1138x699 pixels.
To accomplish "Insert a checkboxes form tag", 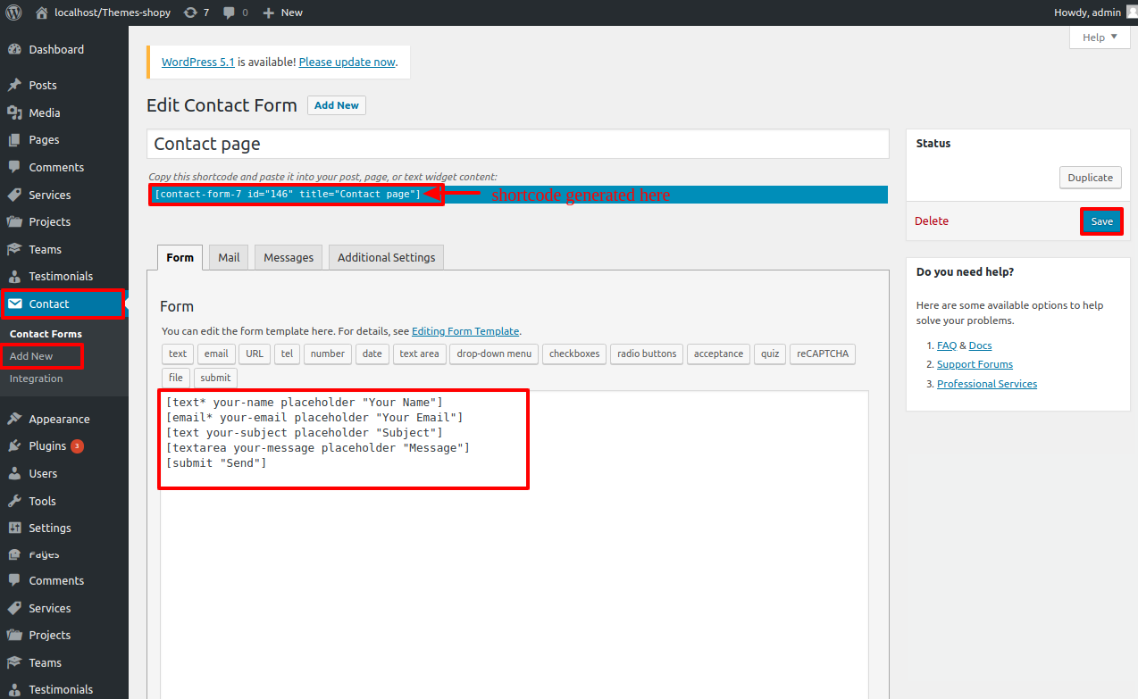I will [x=574, y=354].
